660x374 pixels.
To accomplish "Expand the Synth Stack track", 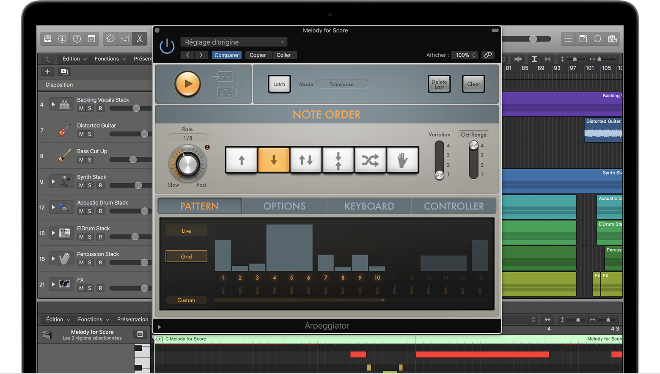I will pos(53,181).
